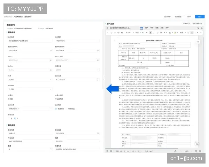
Task: Click the 合同标题 input field
Action: [x=29, y=41]
